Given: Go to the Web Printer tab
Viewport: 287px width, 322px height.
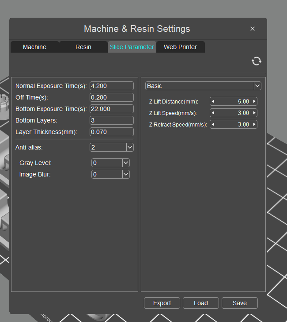Looking at the screenshot, I should click(x=181, y=47).
